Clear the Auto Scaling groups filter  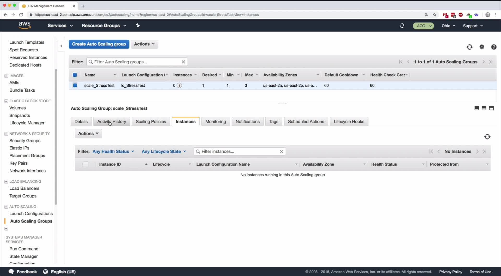click(x=183, y=62)
